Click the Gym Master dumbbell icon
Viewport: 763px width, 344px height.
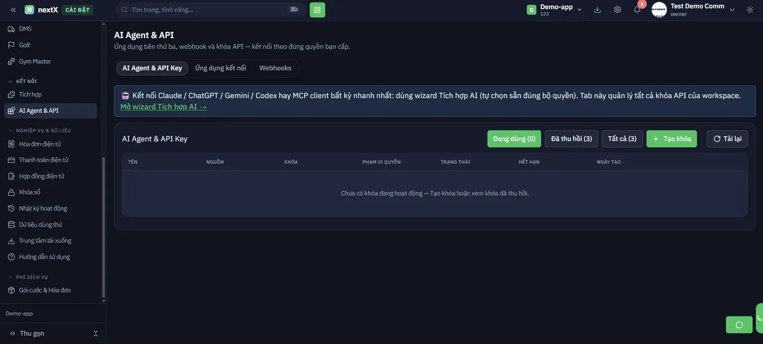pos(11,61)
